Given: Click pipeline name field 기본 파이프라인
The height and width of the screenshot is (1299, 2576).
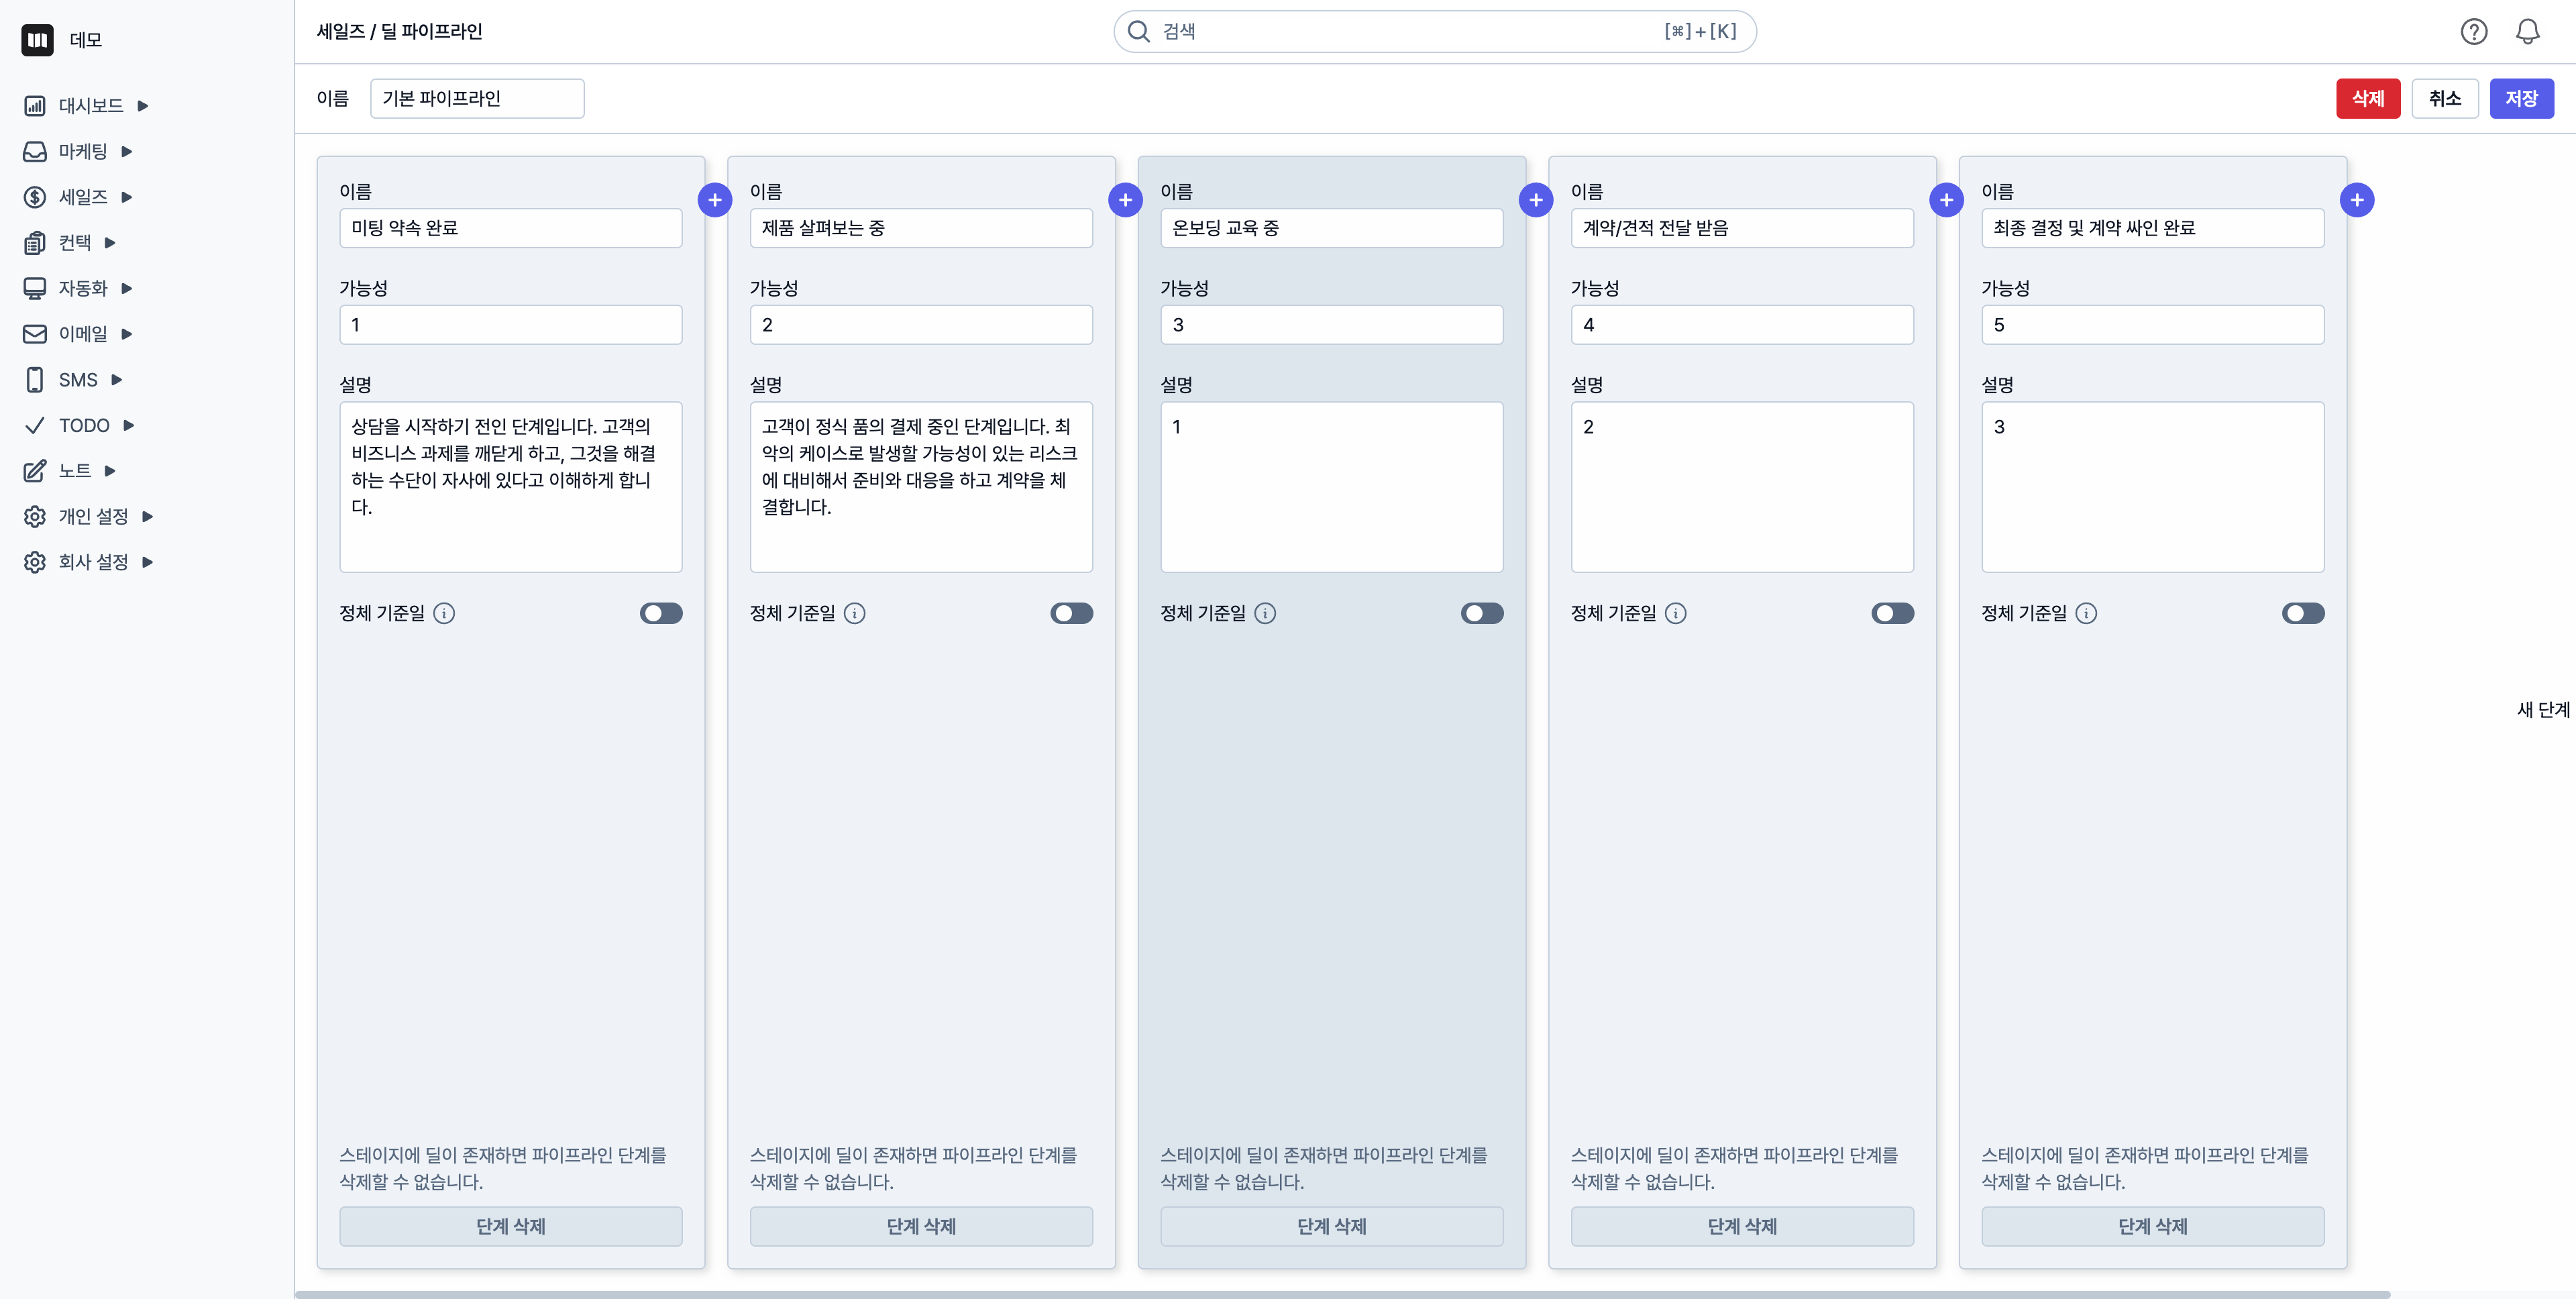Looking at the screenshot, I should click(x=477, y=99).
